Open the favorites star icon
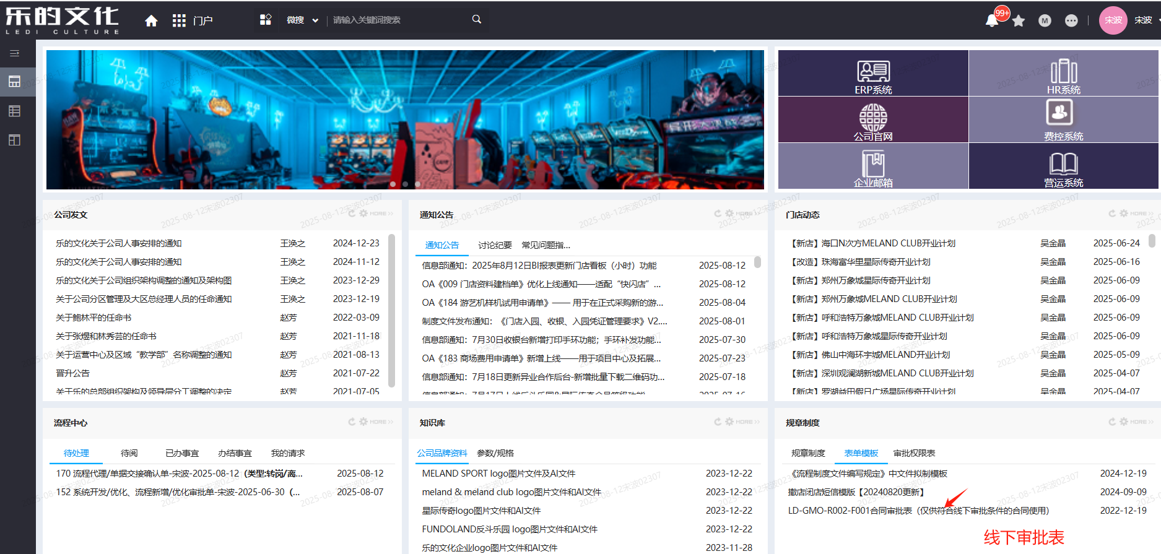 pos(1019,21)
